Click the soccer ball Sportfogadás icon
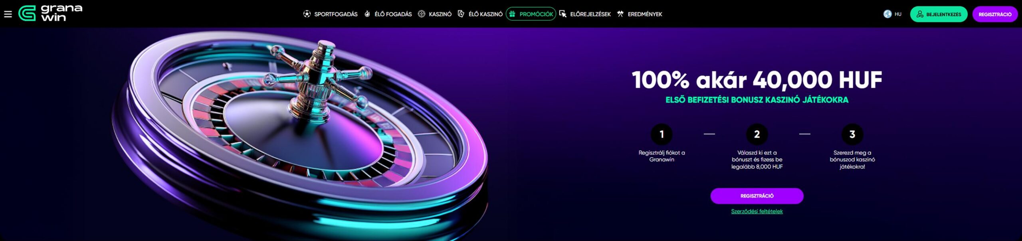 (x=307, y=14)
